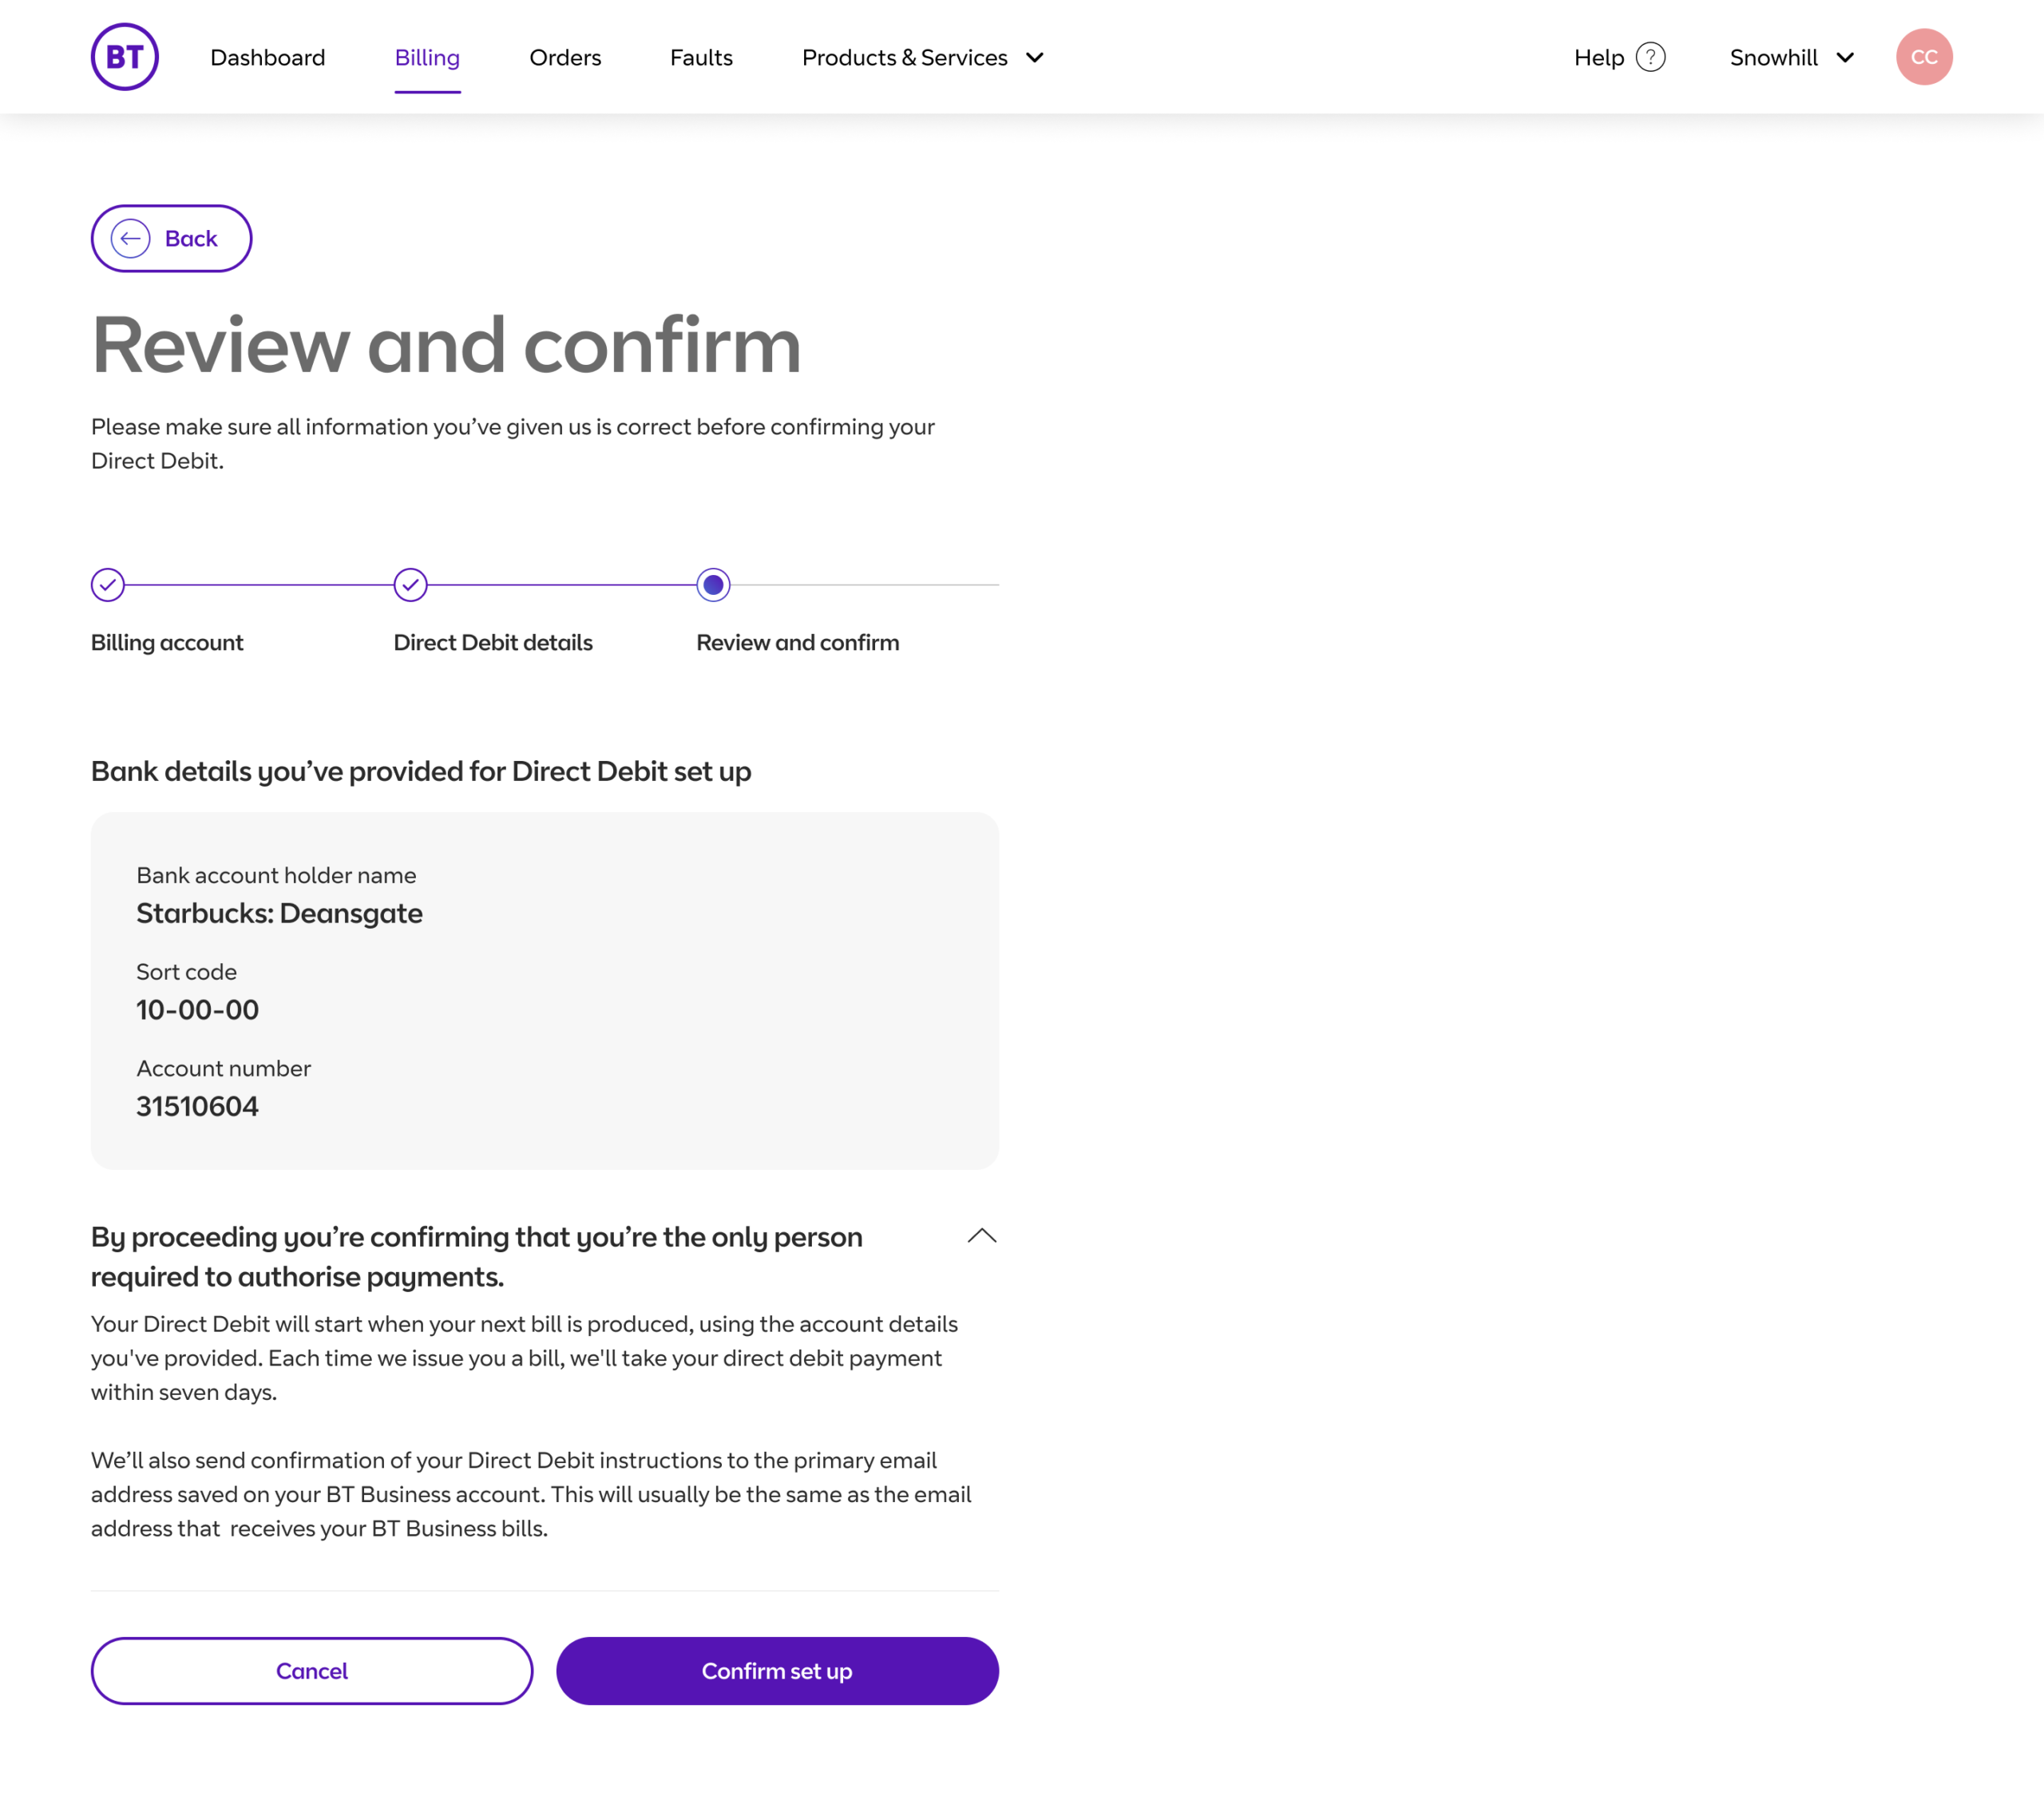The width and height of the screenshot is (2044, 1796).
Task: Click the Review and confirm step indicator
Action: pyautogui.click(x=713, y=585)
